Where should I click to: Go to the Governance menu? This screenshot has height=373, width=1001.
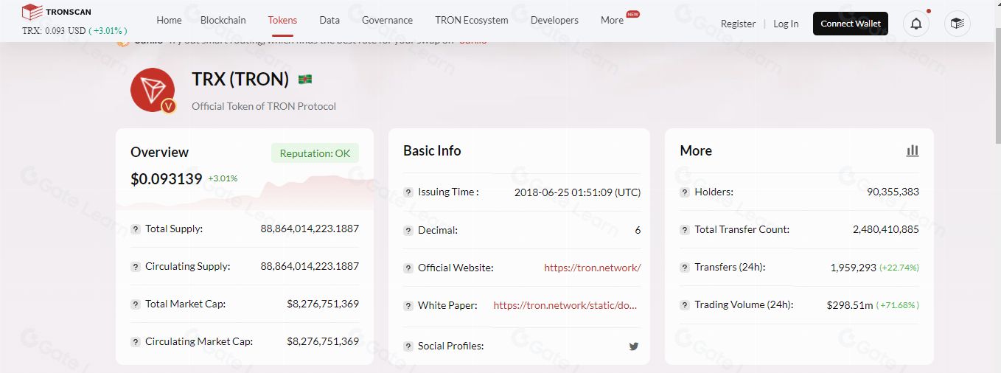[x=387, y=21]
